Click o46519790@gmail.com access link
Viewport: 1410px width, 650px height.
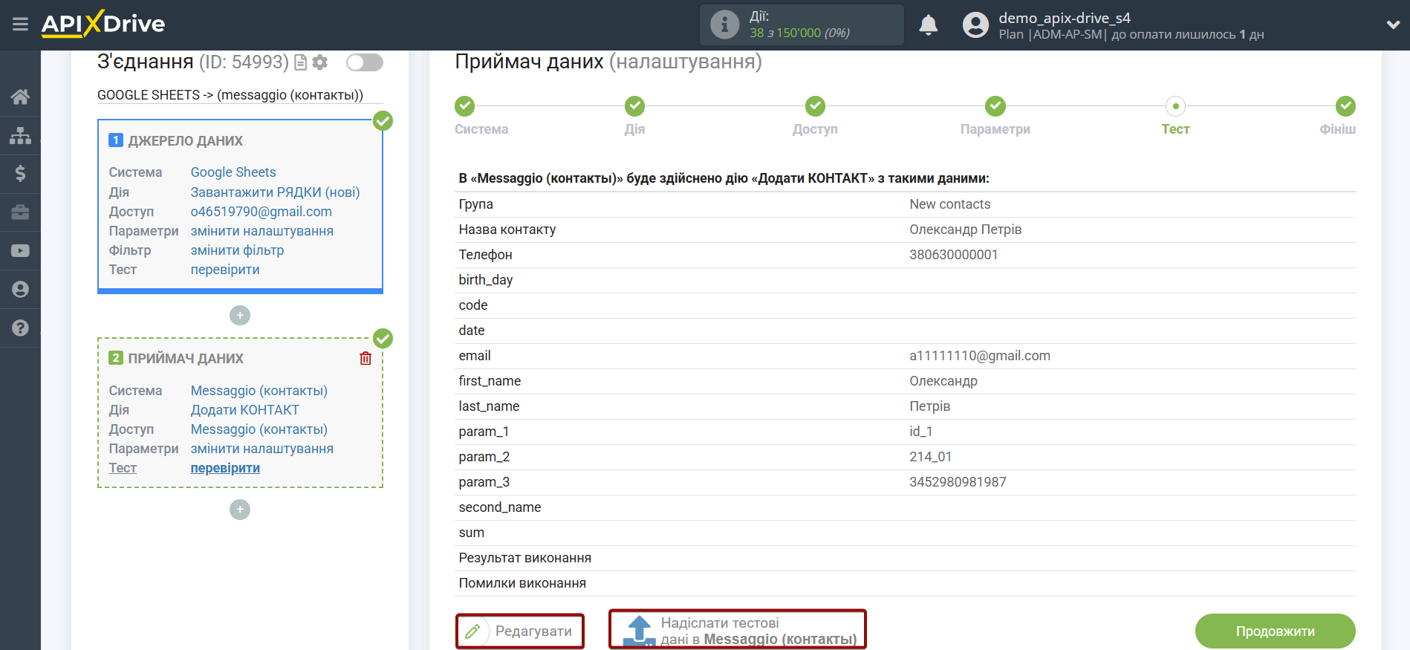[261, 212]
